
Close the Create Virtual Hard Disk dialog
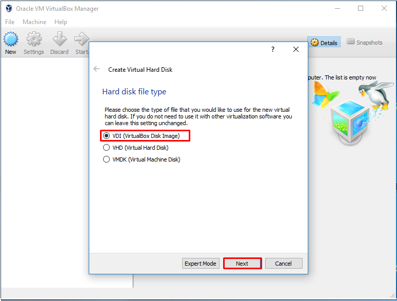point(296,49)
